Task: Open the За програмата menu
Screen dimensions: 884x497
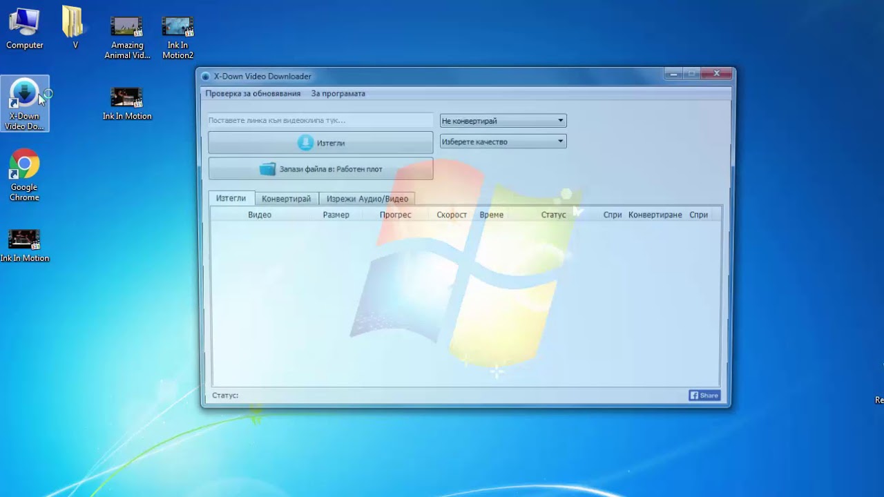Action: tap(338, 93)
